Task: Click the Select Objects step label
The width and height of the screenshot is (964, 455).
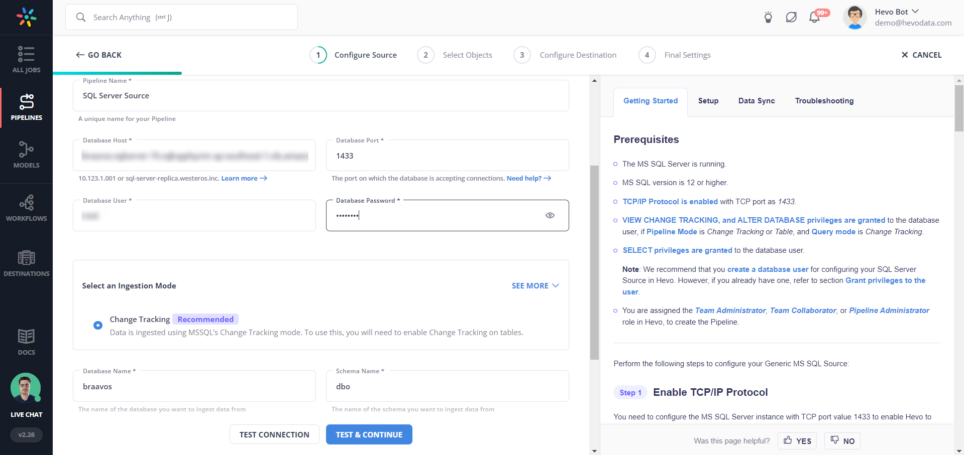Action: (x=467, y=55)
